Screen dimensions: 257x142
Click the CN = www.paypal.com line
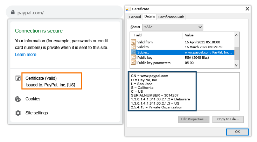click(150, 76)
